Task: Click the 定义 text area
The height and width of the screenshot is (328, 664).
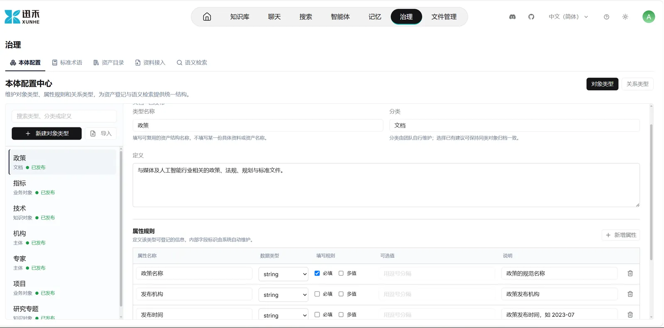Action: (x=386, y=185)
